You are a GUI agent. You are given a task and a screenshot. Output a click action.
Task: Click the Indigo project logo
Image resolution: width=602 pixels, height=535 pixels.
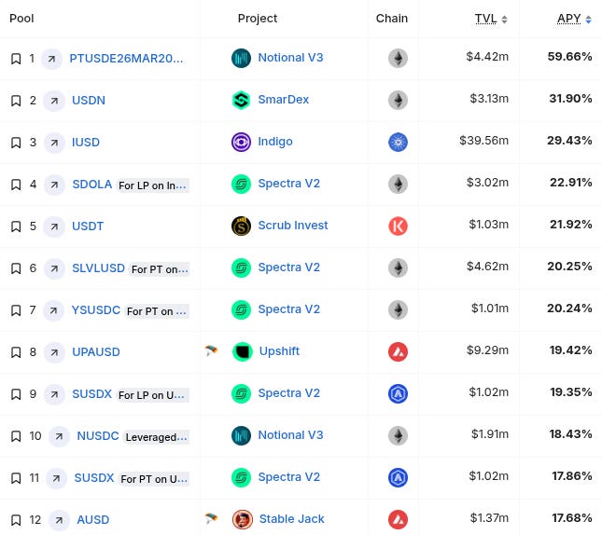tap(241, 142)
